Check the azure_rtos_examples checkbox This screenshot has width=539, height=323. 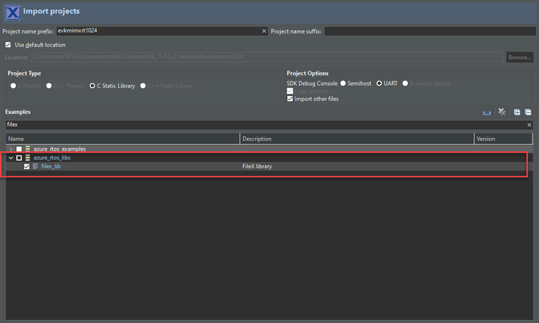point(19,149)
